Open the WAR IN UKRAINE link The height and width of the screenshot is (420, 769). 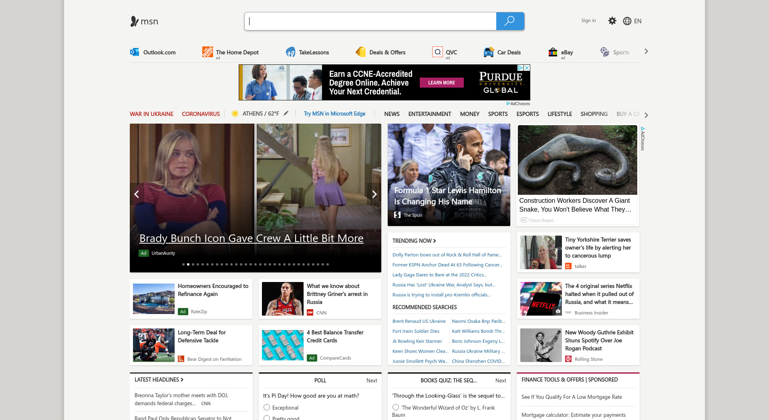pyautogui.click(x=151, y=114)
